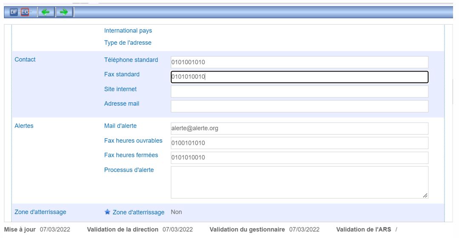Click the Fax heures fermées field
The image size is (459, 238).
point(299,158)
